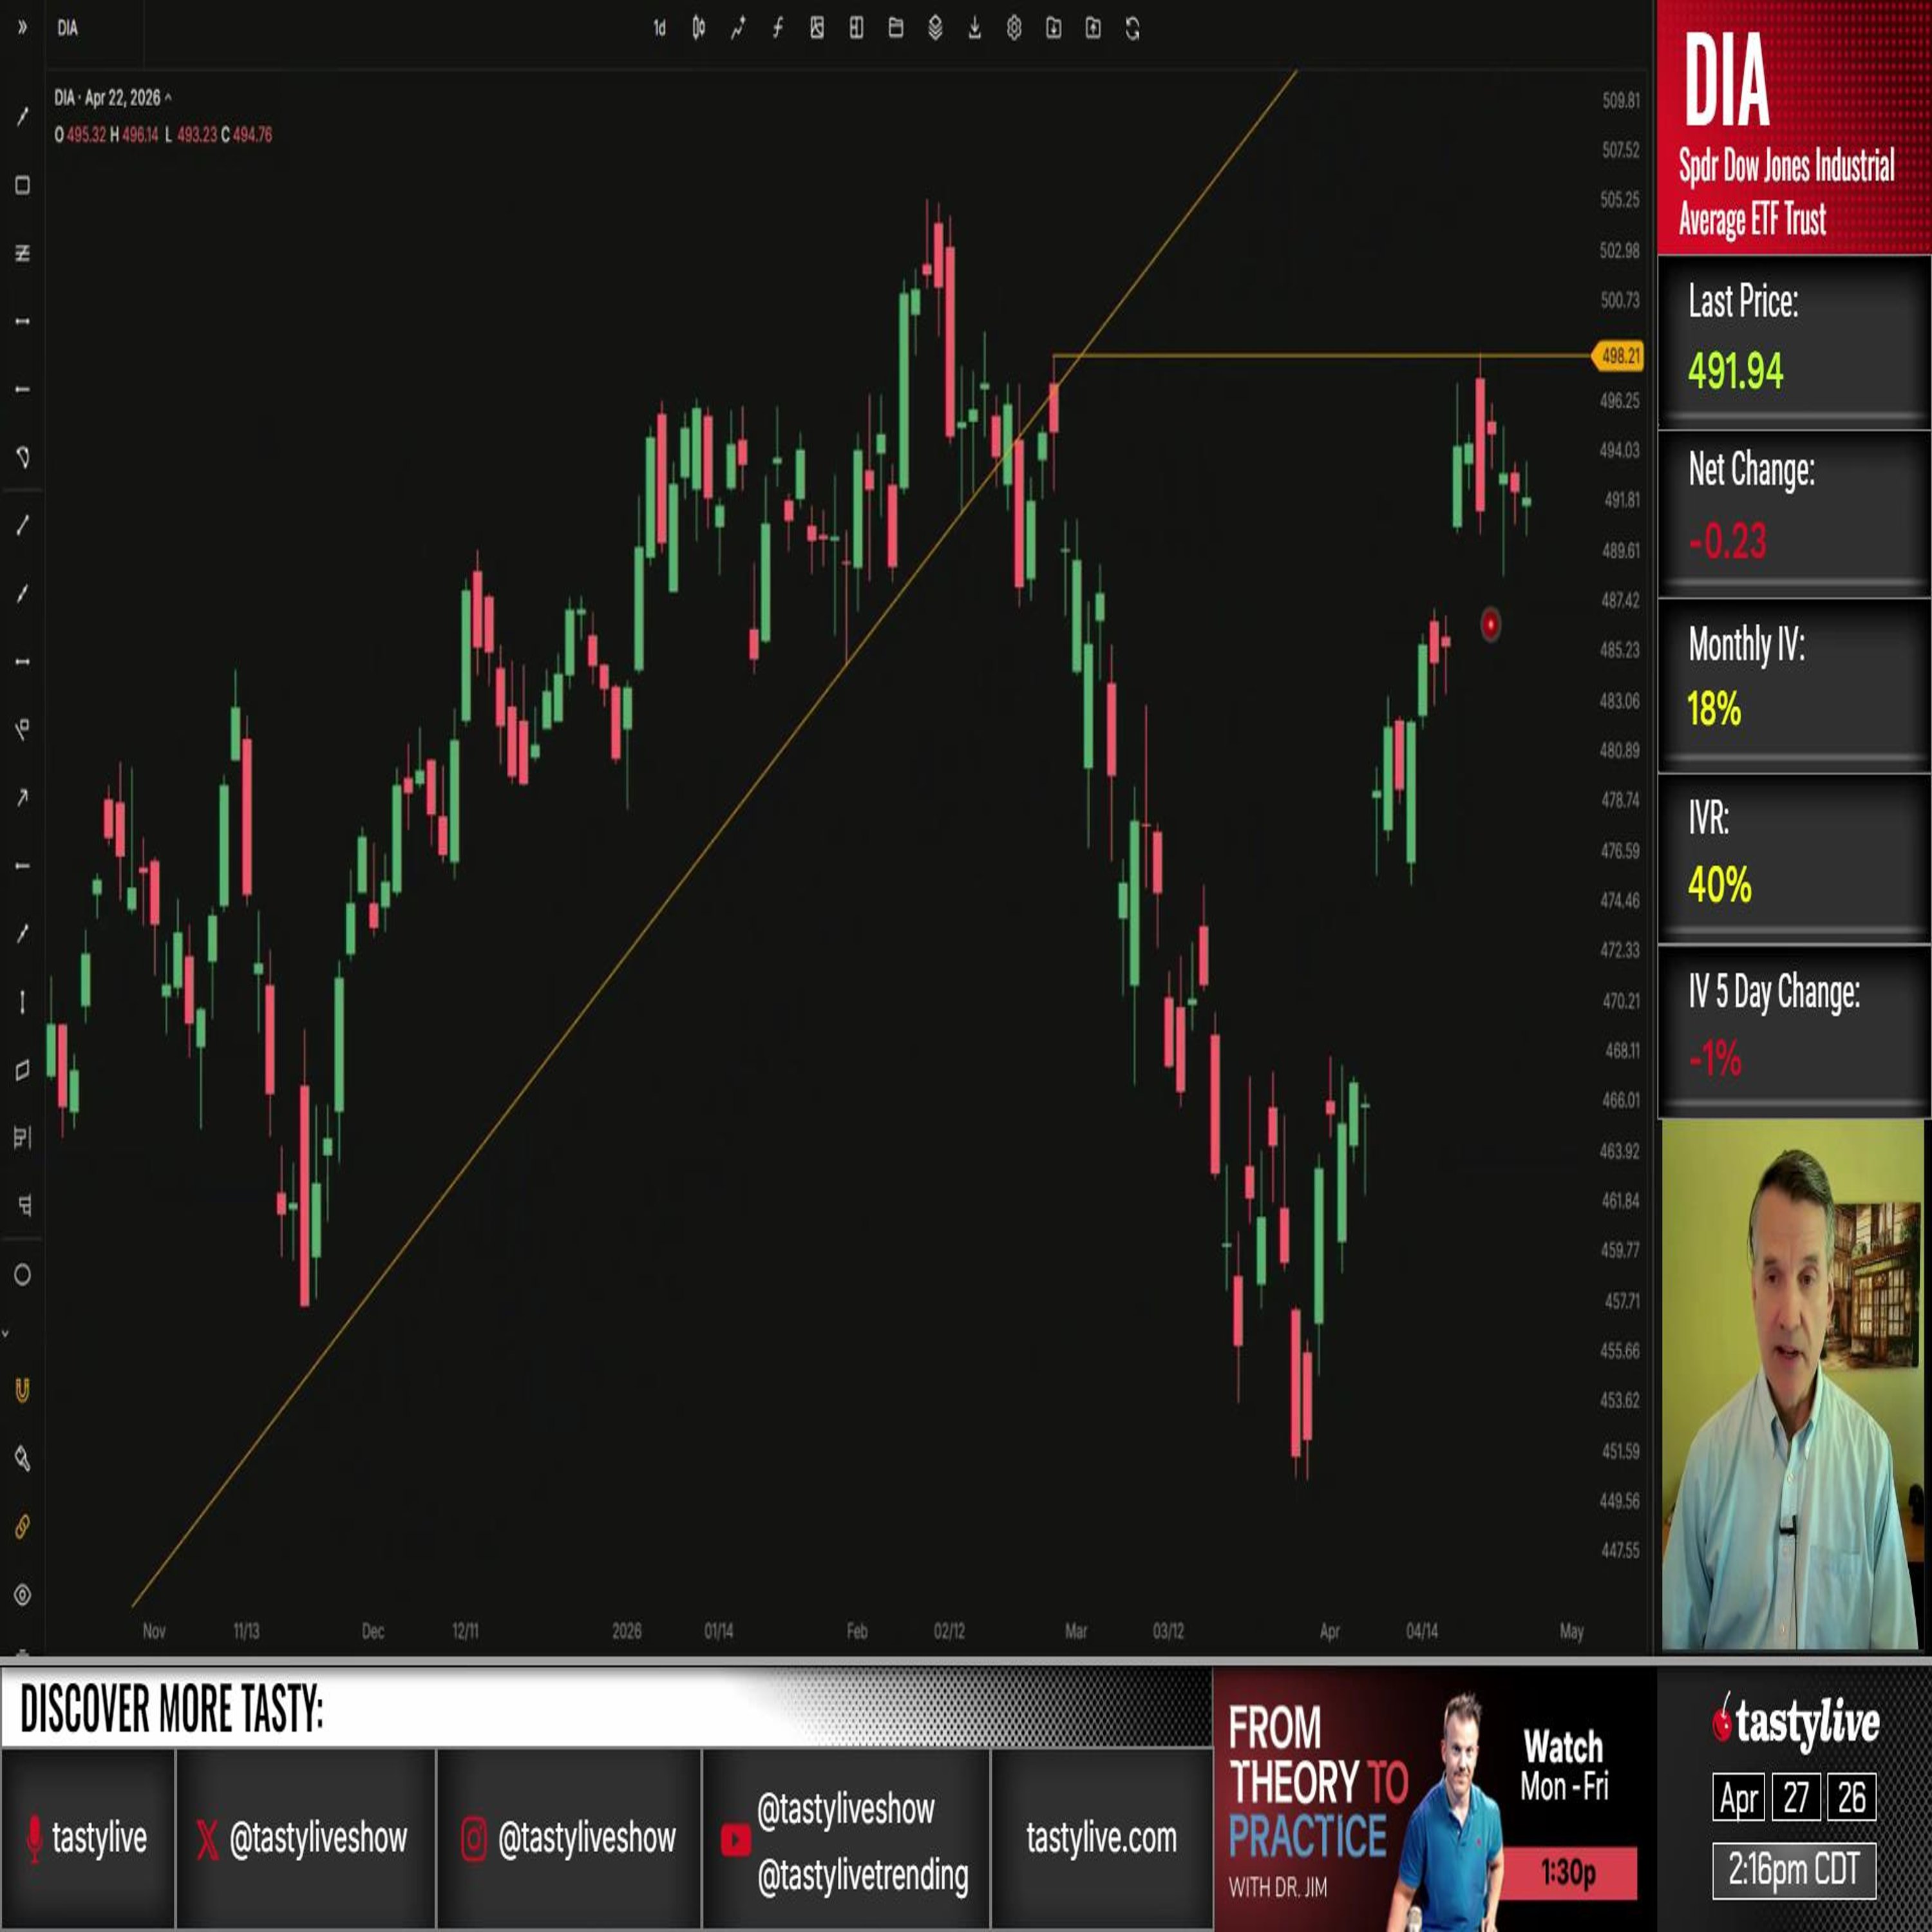Toggle the yellow chain link drawing sync
1932x1932 pixels.
22,1527
